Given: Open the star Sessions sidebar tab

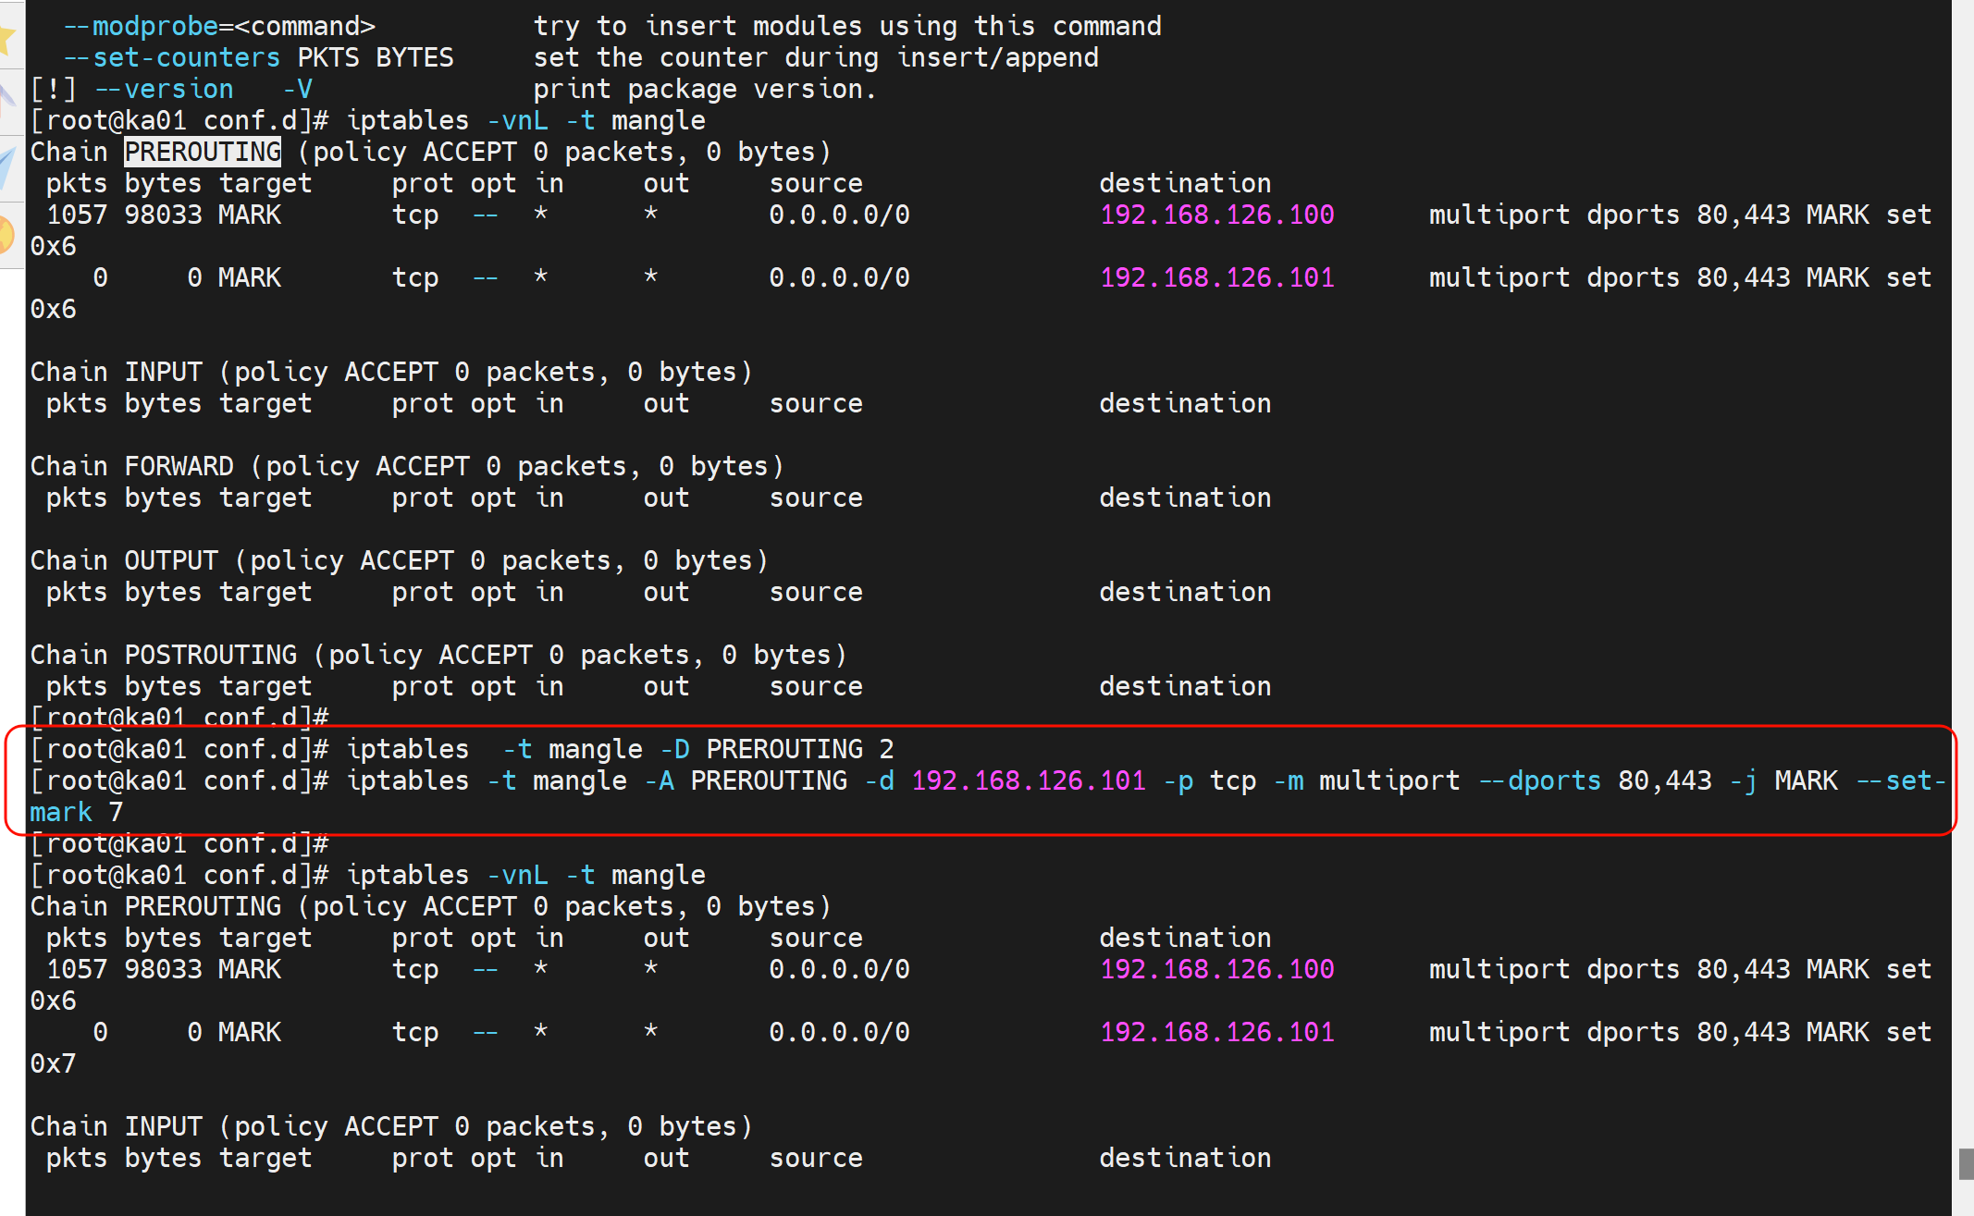Looking at the screenshot, I should tap(7, 37).
